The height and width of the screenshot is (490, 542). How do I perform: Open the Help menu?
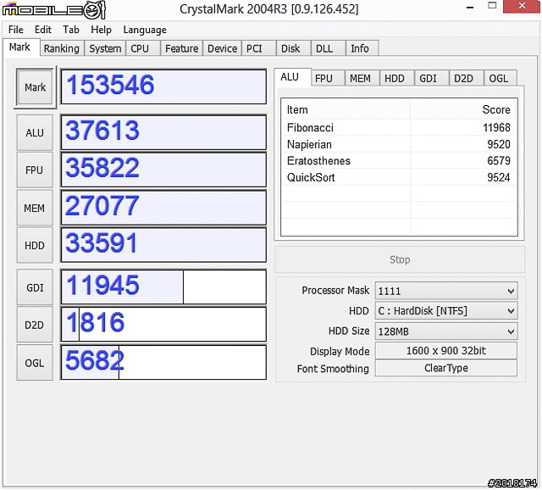point(101,30)
